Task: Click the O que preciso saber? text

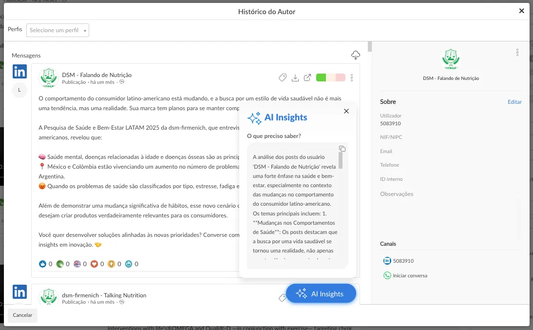Action: (x=274, y=136)
